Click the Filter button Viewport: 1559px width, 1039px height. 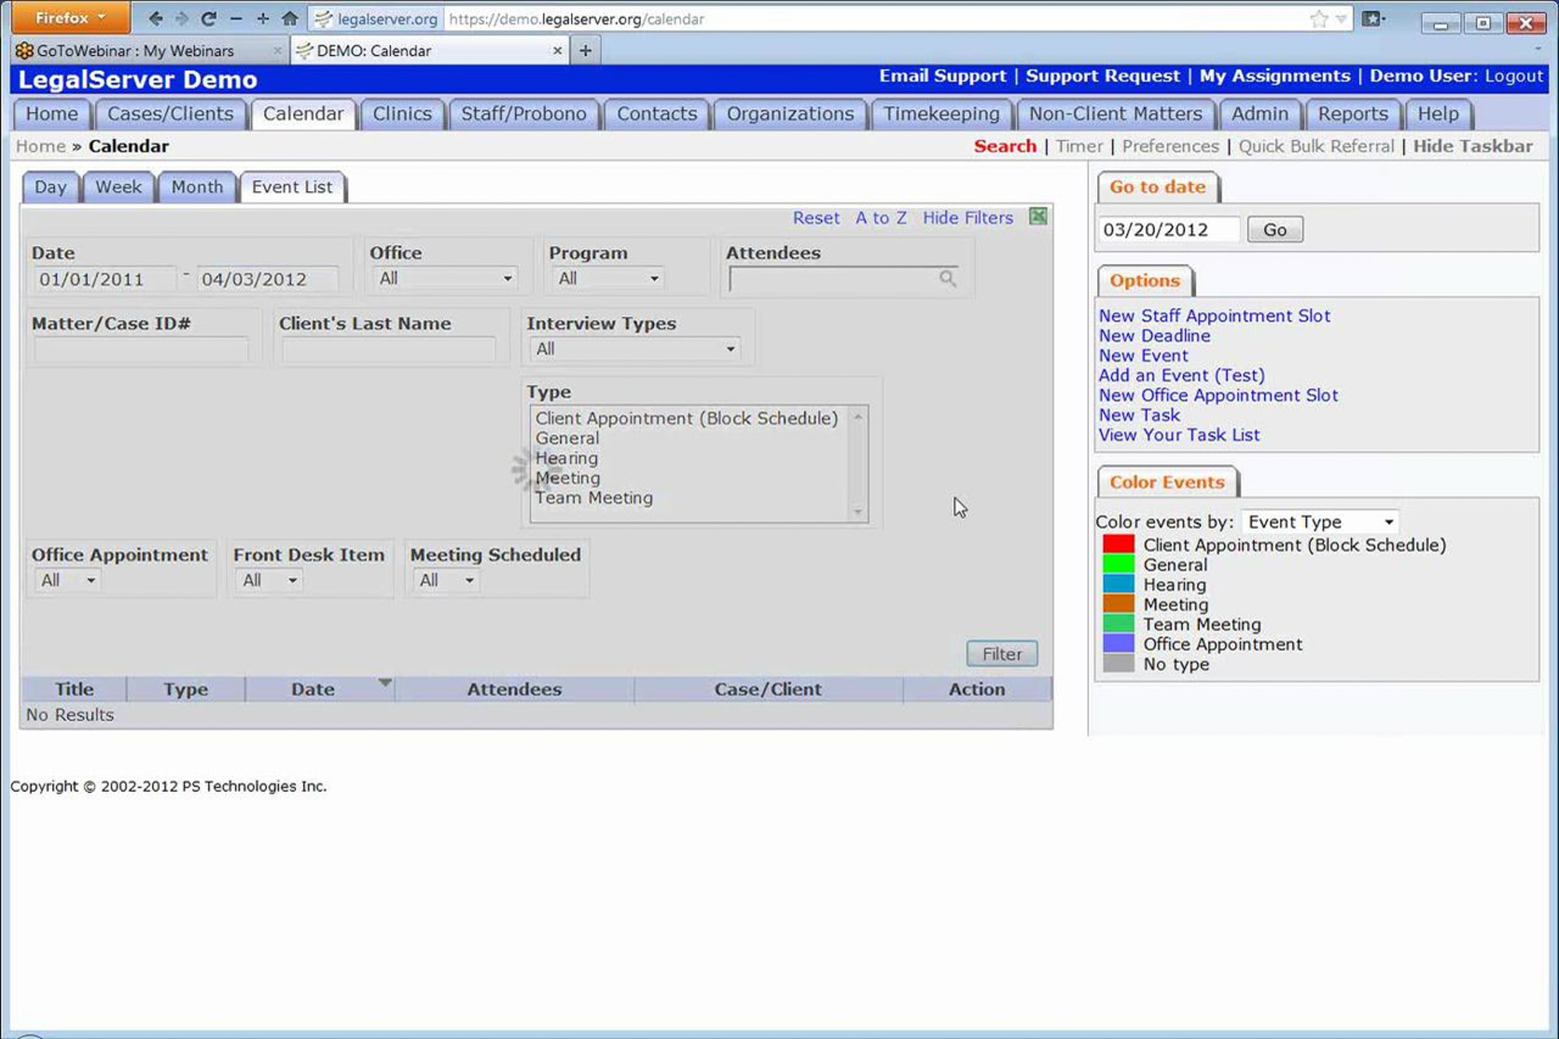coord(1002,654)
